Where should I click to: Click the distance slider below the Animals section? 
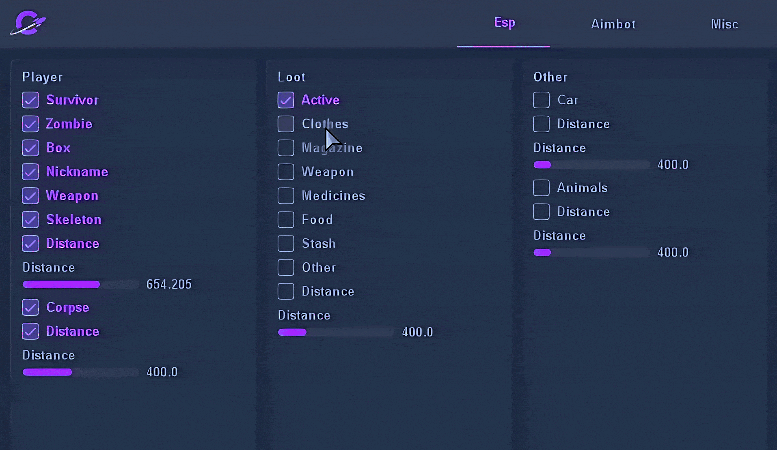click(591, 253)
